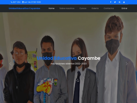The width and height of the screenshot is (137, 103).
Task: Click Inscripciones abiertas 2022-2023 text
Action: [x=68, y=64]
